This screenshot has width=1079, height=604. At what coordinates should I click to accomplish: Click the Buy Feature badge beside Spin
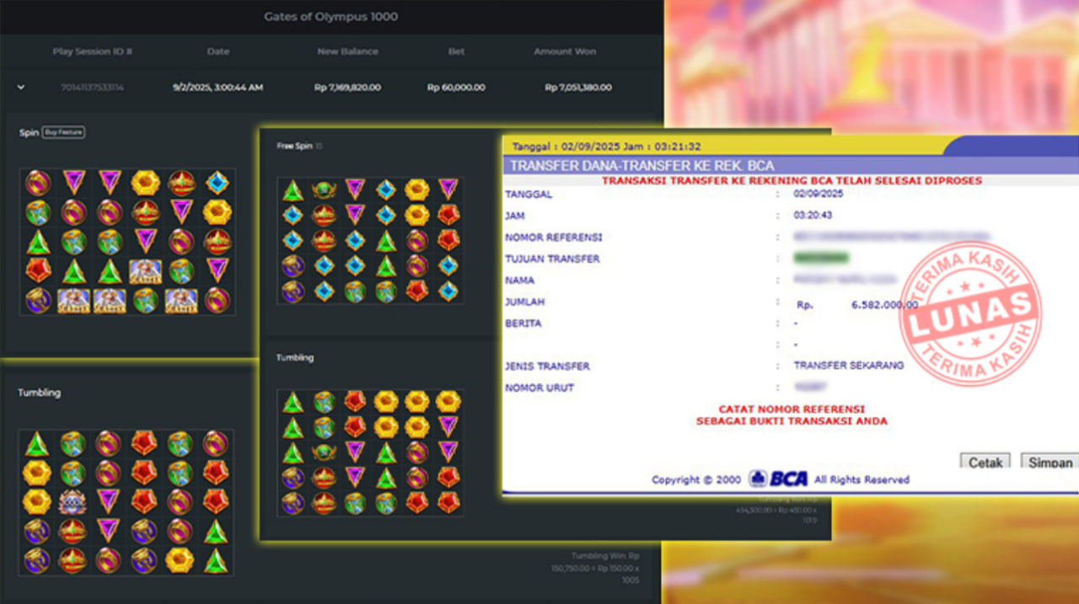pos(64,132)
